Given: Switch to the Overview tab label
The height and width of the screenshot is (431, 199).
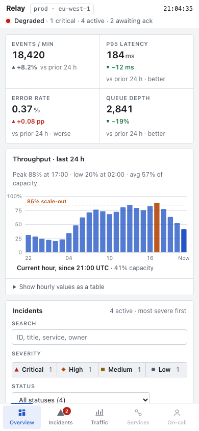Looking at the screenshot, I should pos(22,422).
